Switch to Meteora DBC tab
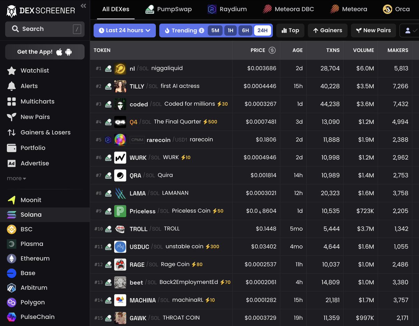Viewport: 419px width, 326px height. (x=288, y=9)
